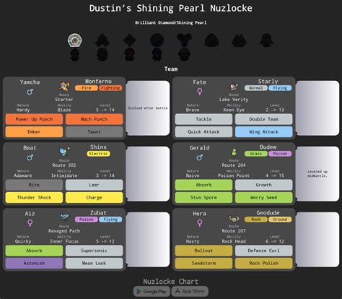Image resolution: width=342 pixels, height=299 pixels.
Task: Click Aiz's female gender symbol
Action: point(30,223)
